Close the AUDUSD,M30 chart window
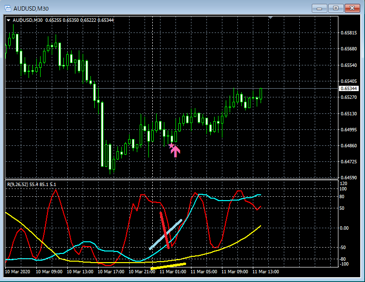365x282 pixels. click(x=352, y=8)
